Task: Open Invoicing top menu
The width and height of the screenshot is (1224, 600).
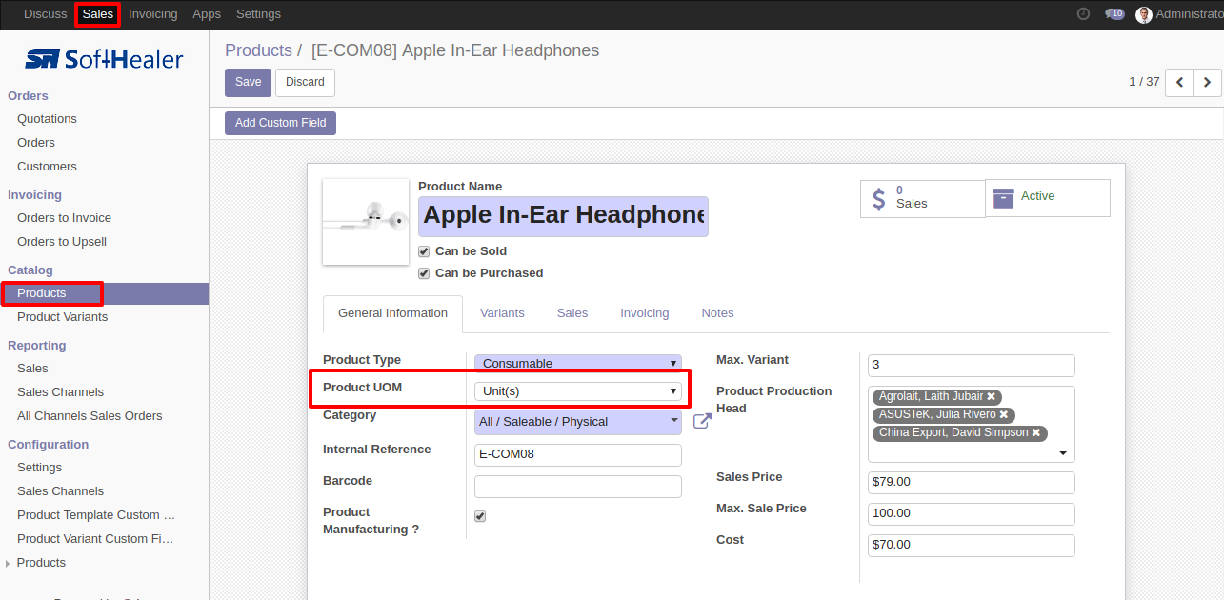Action: [153, 14]
